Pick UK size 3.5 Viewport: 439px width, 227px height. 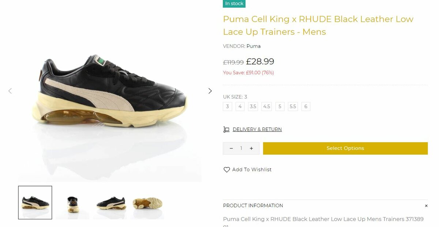(253, 107)
